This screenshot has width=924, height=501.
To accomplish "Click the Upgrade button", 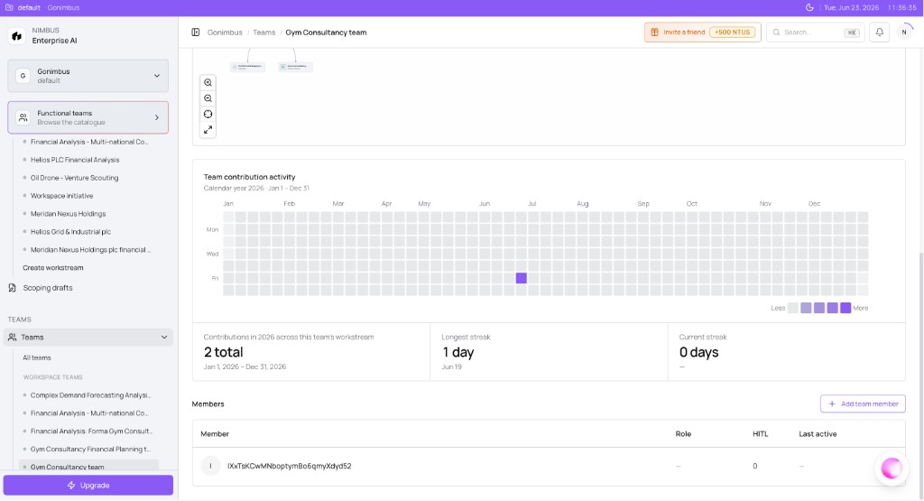I will (88, 485).
